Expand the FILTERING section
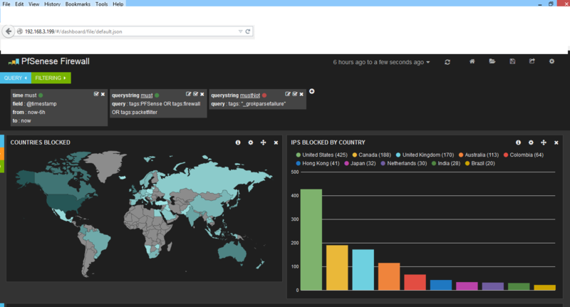Viewport: 570px width, 307px height. pos(51,78)
